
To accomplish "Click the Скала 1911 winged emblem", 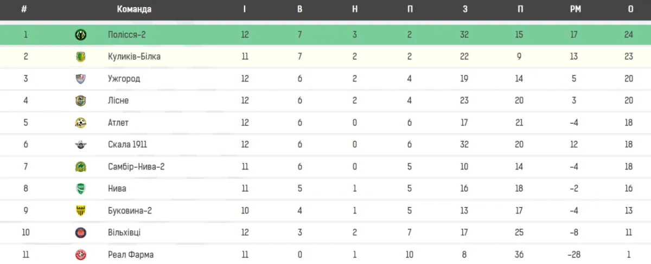I will pos(80,144).
